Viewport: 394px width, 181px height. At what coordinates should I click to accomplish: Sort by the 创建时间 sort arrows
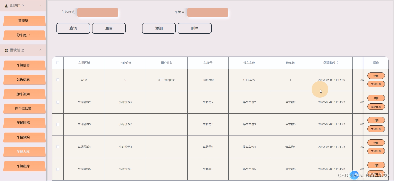coord(337,63)
